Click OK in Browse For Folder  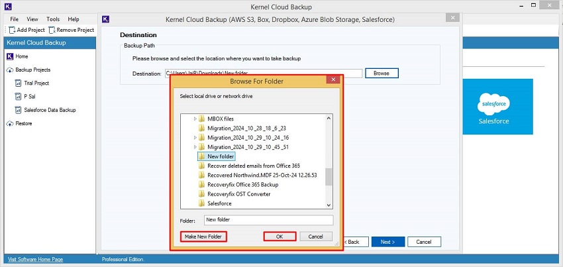[x=280, y=237]
